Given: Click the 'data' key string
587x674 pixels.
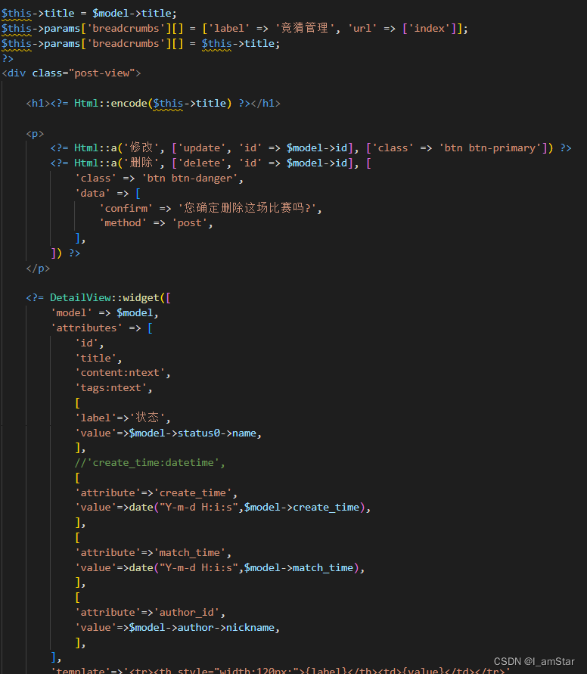Looking at the screenshot, I should click(x=93, y=193).
